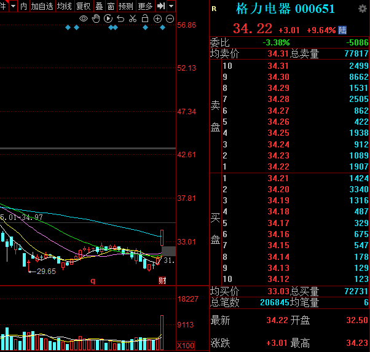Click the red q marker under chart
Viewport: 370px width, 352px height.
click(93, 281)
